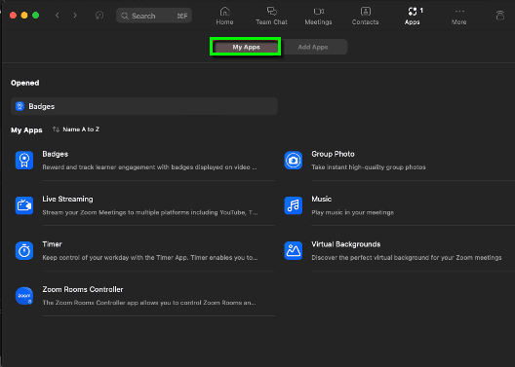515x367 pixels.
Task: Click the Group Photo camera icon
Action: coord(294,161)
